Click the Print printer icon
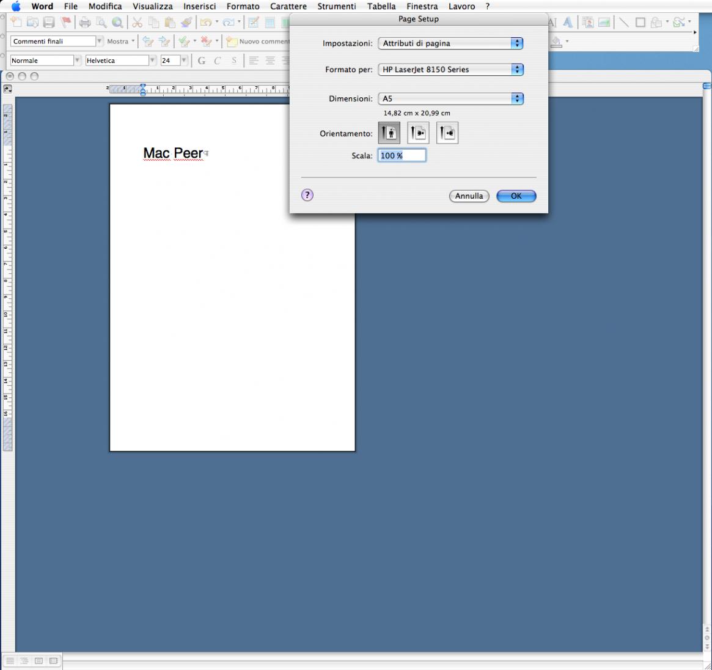 point(85,22)
